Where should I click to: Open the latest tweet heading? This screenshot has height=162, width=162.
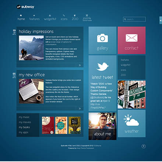click(x=102, y=77)
